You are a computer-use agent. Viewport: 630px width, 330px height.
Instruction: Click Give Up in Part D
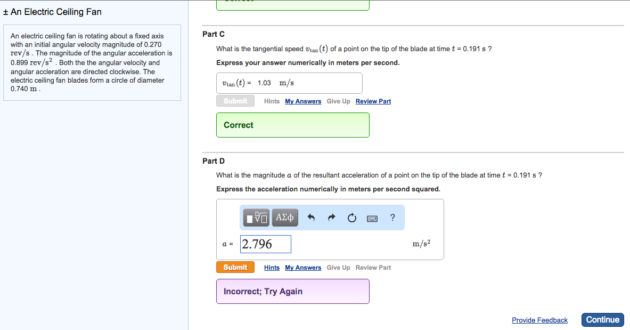338,268
